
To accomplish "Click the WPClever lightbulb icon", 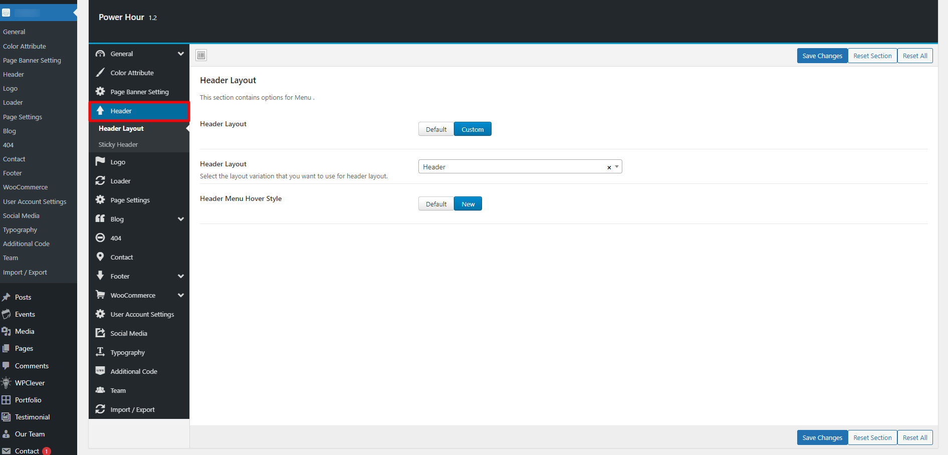I will [6, 383].
